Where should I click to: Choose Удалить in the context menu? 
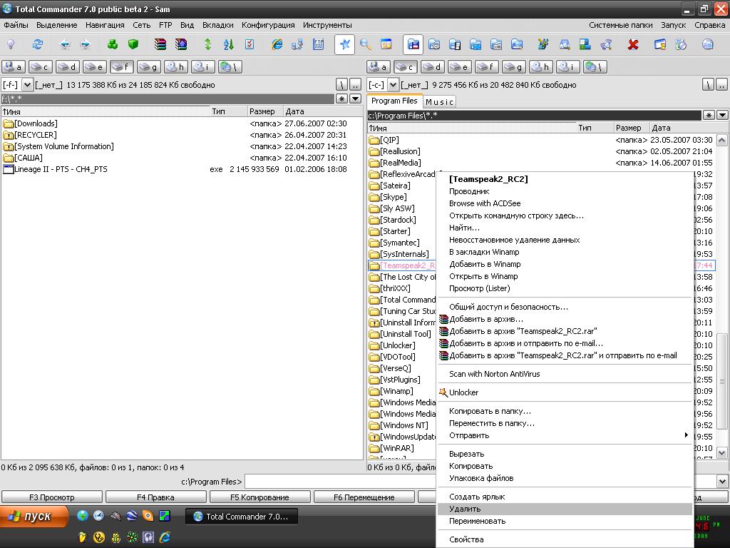point(565,509)
